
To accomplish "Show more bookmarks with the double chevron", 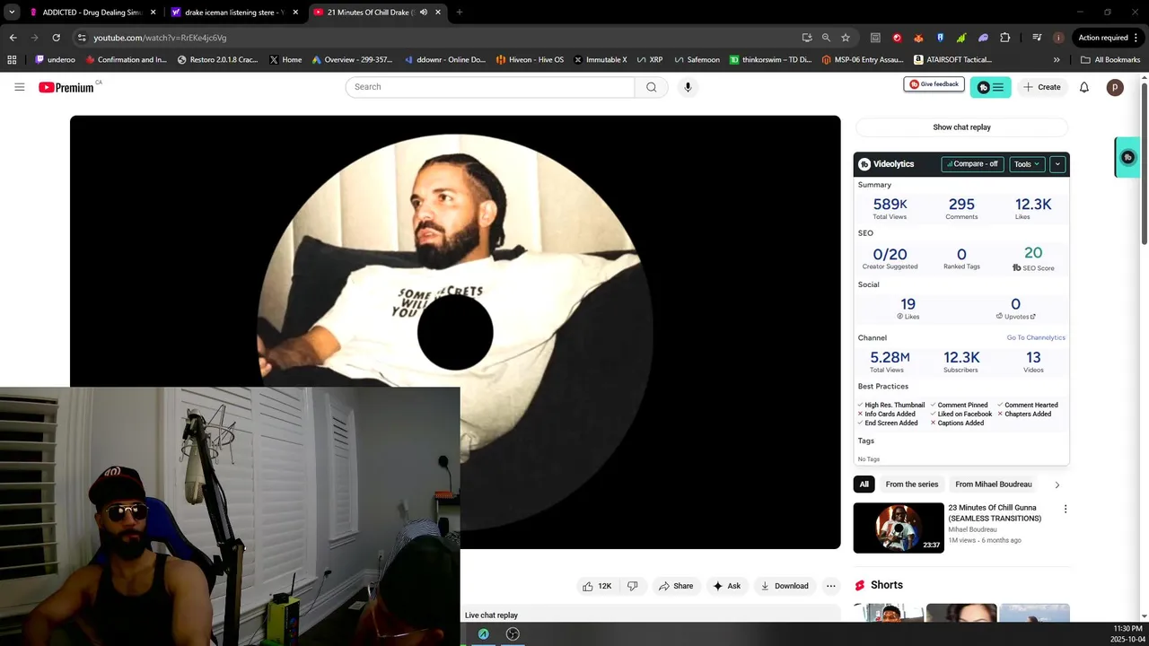I will pos(1057,60).
